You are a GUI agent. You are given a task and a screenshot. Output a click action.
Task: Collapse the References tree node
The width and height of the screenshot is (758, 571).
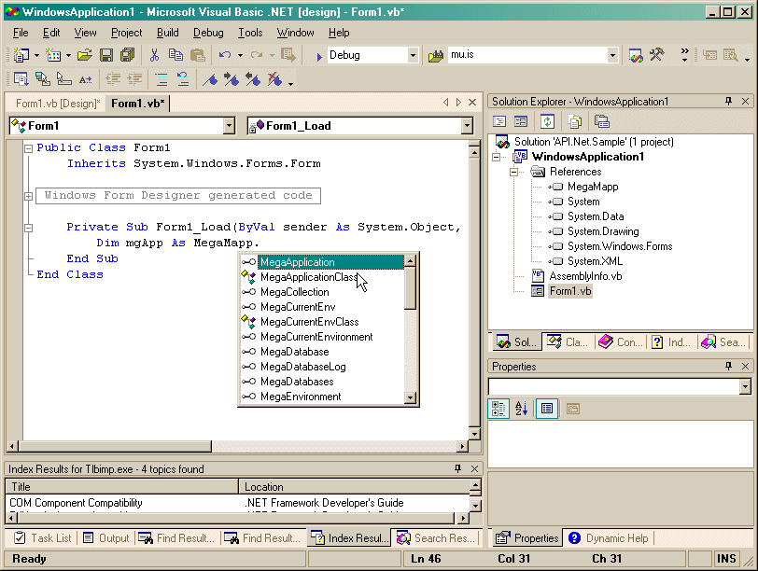point(514,172)
